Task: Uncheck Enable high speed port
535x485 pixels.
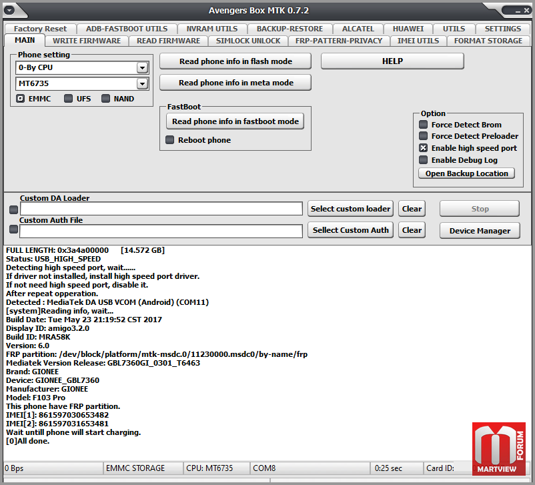Action: coord(423,148)
